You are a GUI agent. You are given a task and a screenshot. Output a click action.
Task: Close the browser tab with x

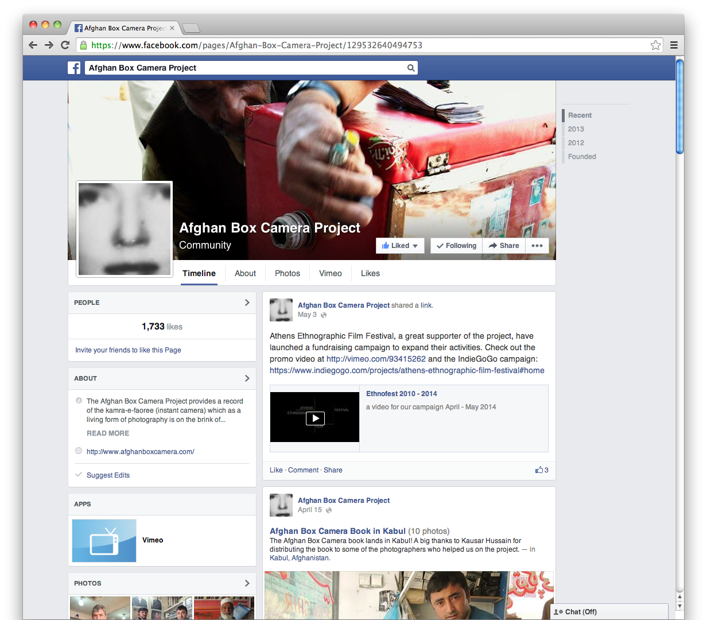tap(172, 28)
